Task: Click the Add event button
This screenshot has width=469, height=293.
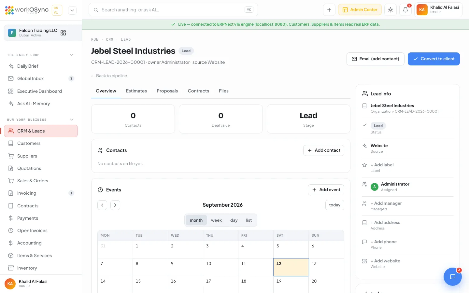Action: [326, 190]
